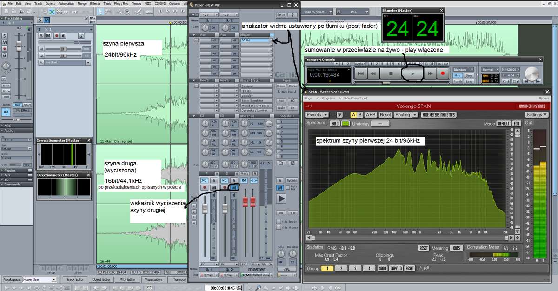Image resolution: width=558 pixels, height=291 pixels.
Task: Click Reset in SPAN toolbar
Action: [x=385, y=114]
